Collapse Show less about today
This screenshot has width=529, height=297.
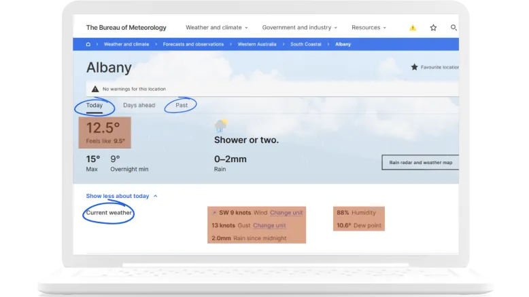click(x=122, y=196)
